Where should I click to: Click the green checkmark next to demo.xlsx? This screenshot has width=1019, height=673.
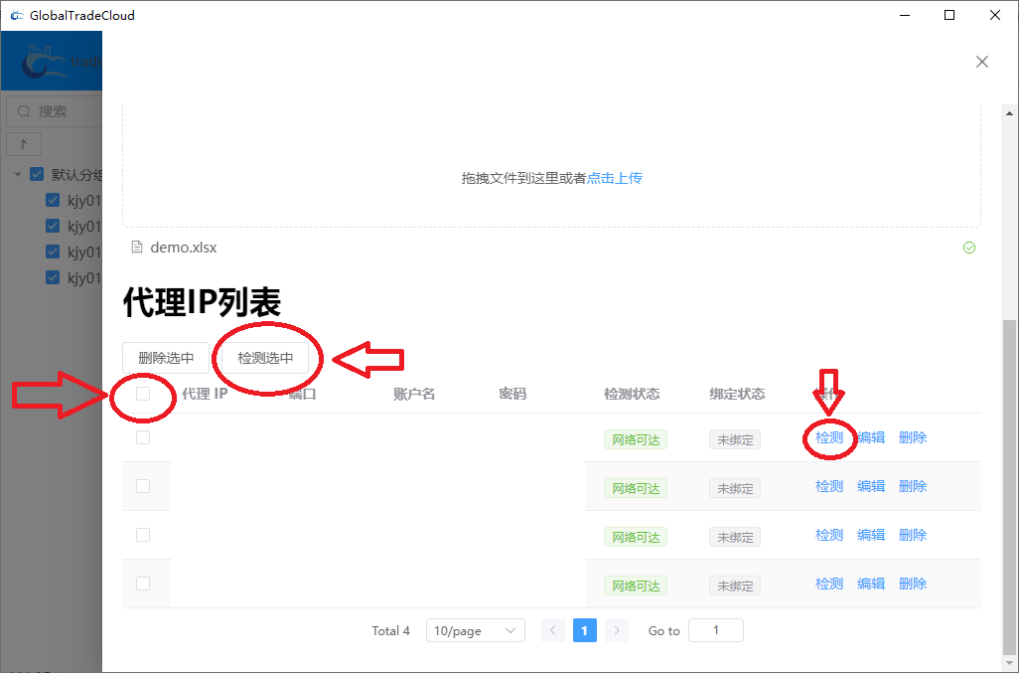[x=970, y=247]
